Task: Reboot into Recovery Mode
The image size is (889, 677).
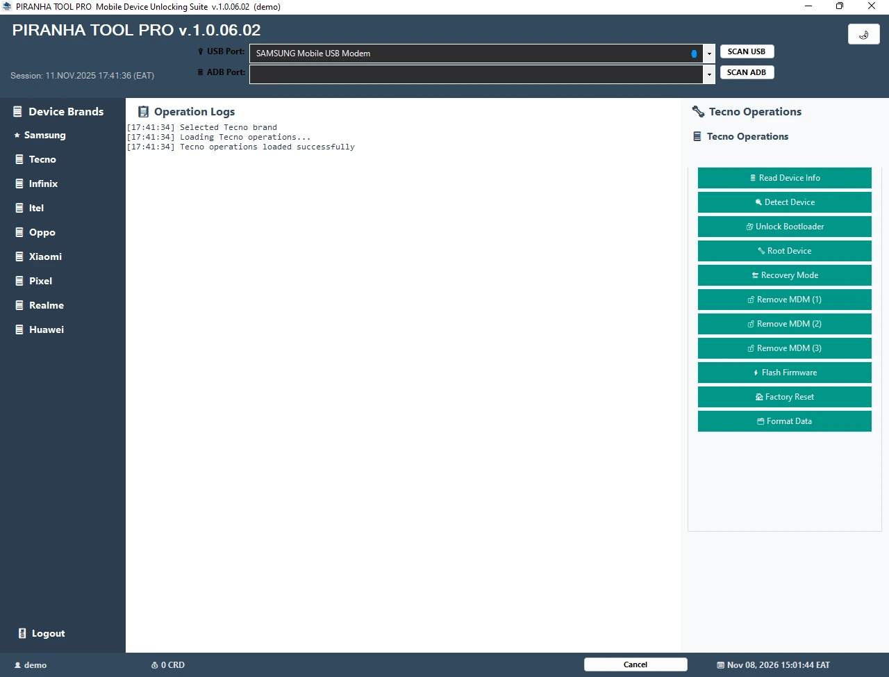Action: (x=785, y=275)
